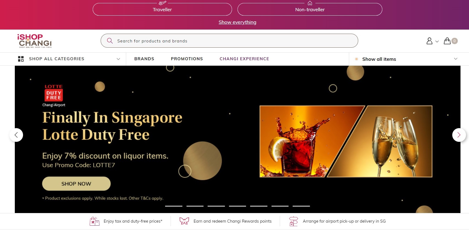Viewport: 469px width, 230px height.
Task: Open Changi Experience menu
Action: point(244,59)
